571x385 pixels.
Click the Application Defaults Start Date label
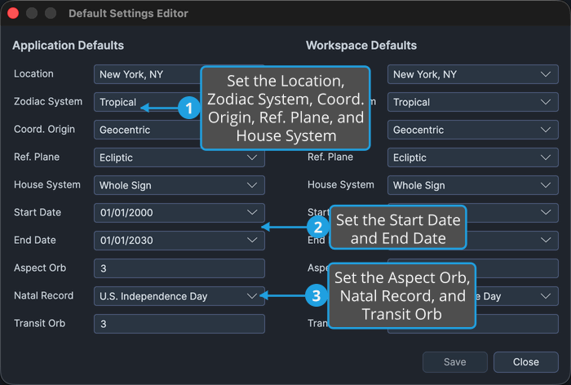click(x=38, y=212)
